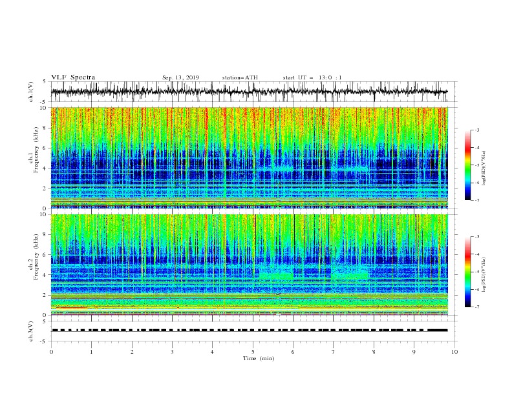Click the ch.2 PSD color scale bar
The image size is (512, 395).
(x=467, y=272)
